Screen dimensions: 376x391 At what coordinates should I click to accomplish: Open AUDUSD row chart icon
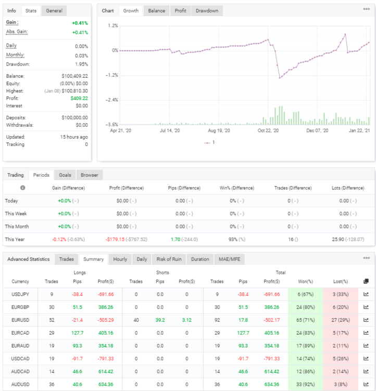click(x=366, y=384)
